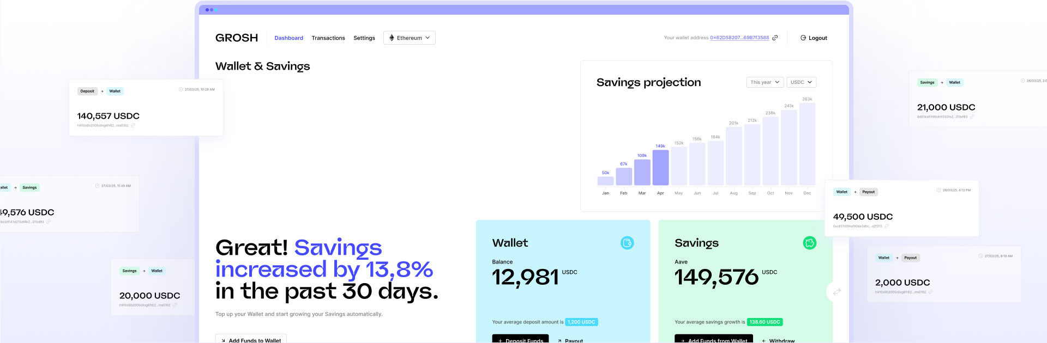Click the blue wallet icon on Wallet card

(x=627, y=243)
